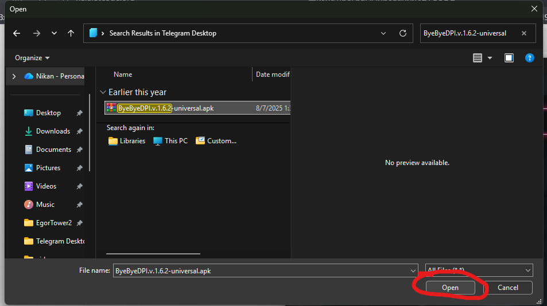
Task: Open the Telegram Desktop folder in sidebar
Action: click(54, 241)
